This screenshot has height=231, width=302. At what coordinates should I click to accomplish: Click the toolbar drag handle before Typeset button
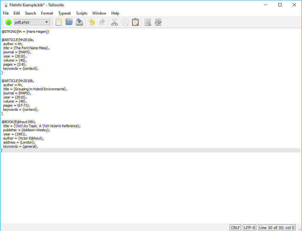click(x=3, y=22)
